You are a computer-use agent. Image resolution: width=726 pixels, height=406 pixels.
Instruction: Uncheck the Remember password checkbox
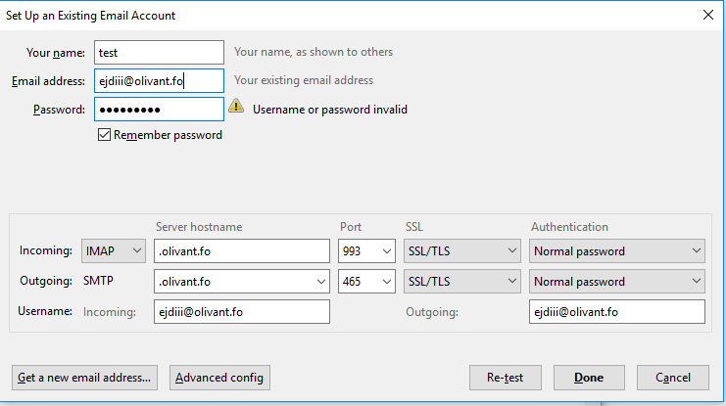pyautogui.click(x=104, y=135)
